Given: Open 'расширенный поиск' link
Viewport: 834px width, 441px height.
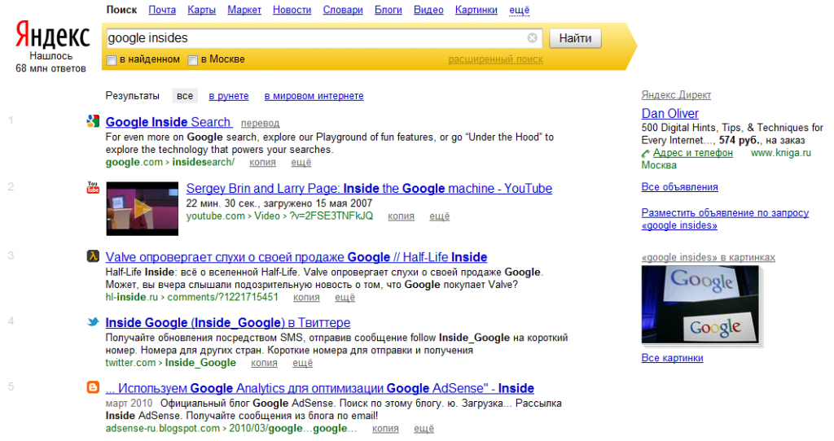Looking at the screenshot, I should (496, 59).
